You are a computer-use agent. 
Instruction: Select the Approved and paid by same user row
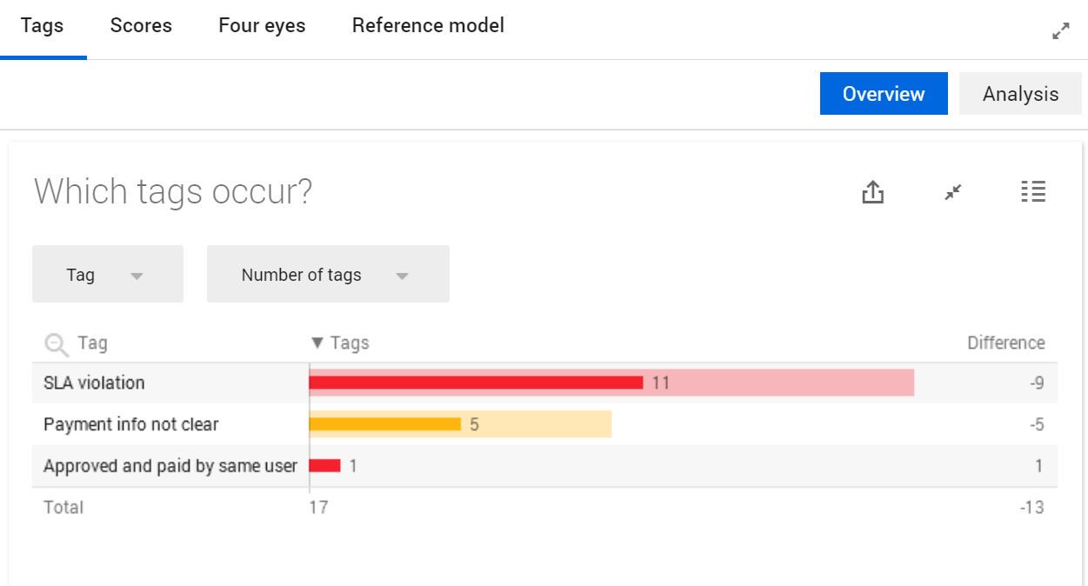[x=544, y=466]
